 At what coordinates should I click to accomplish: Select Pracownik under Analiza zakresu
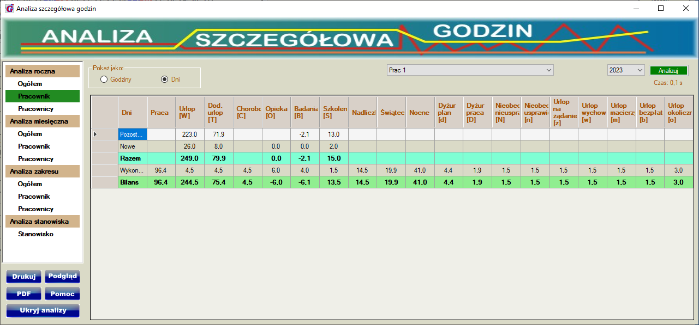point(34,197)
